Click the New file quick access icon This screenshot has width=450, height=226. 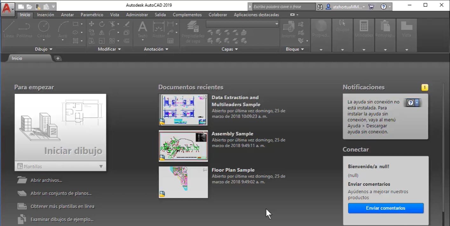(21, 6)
